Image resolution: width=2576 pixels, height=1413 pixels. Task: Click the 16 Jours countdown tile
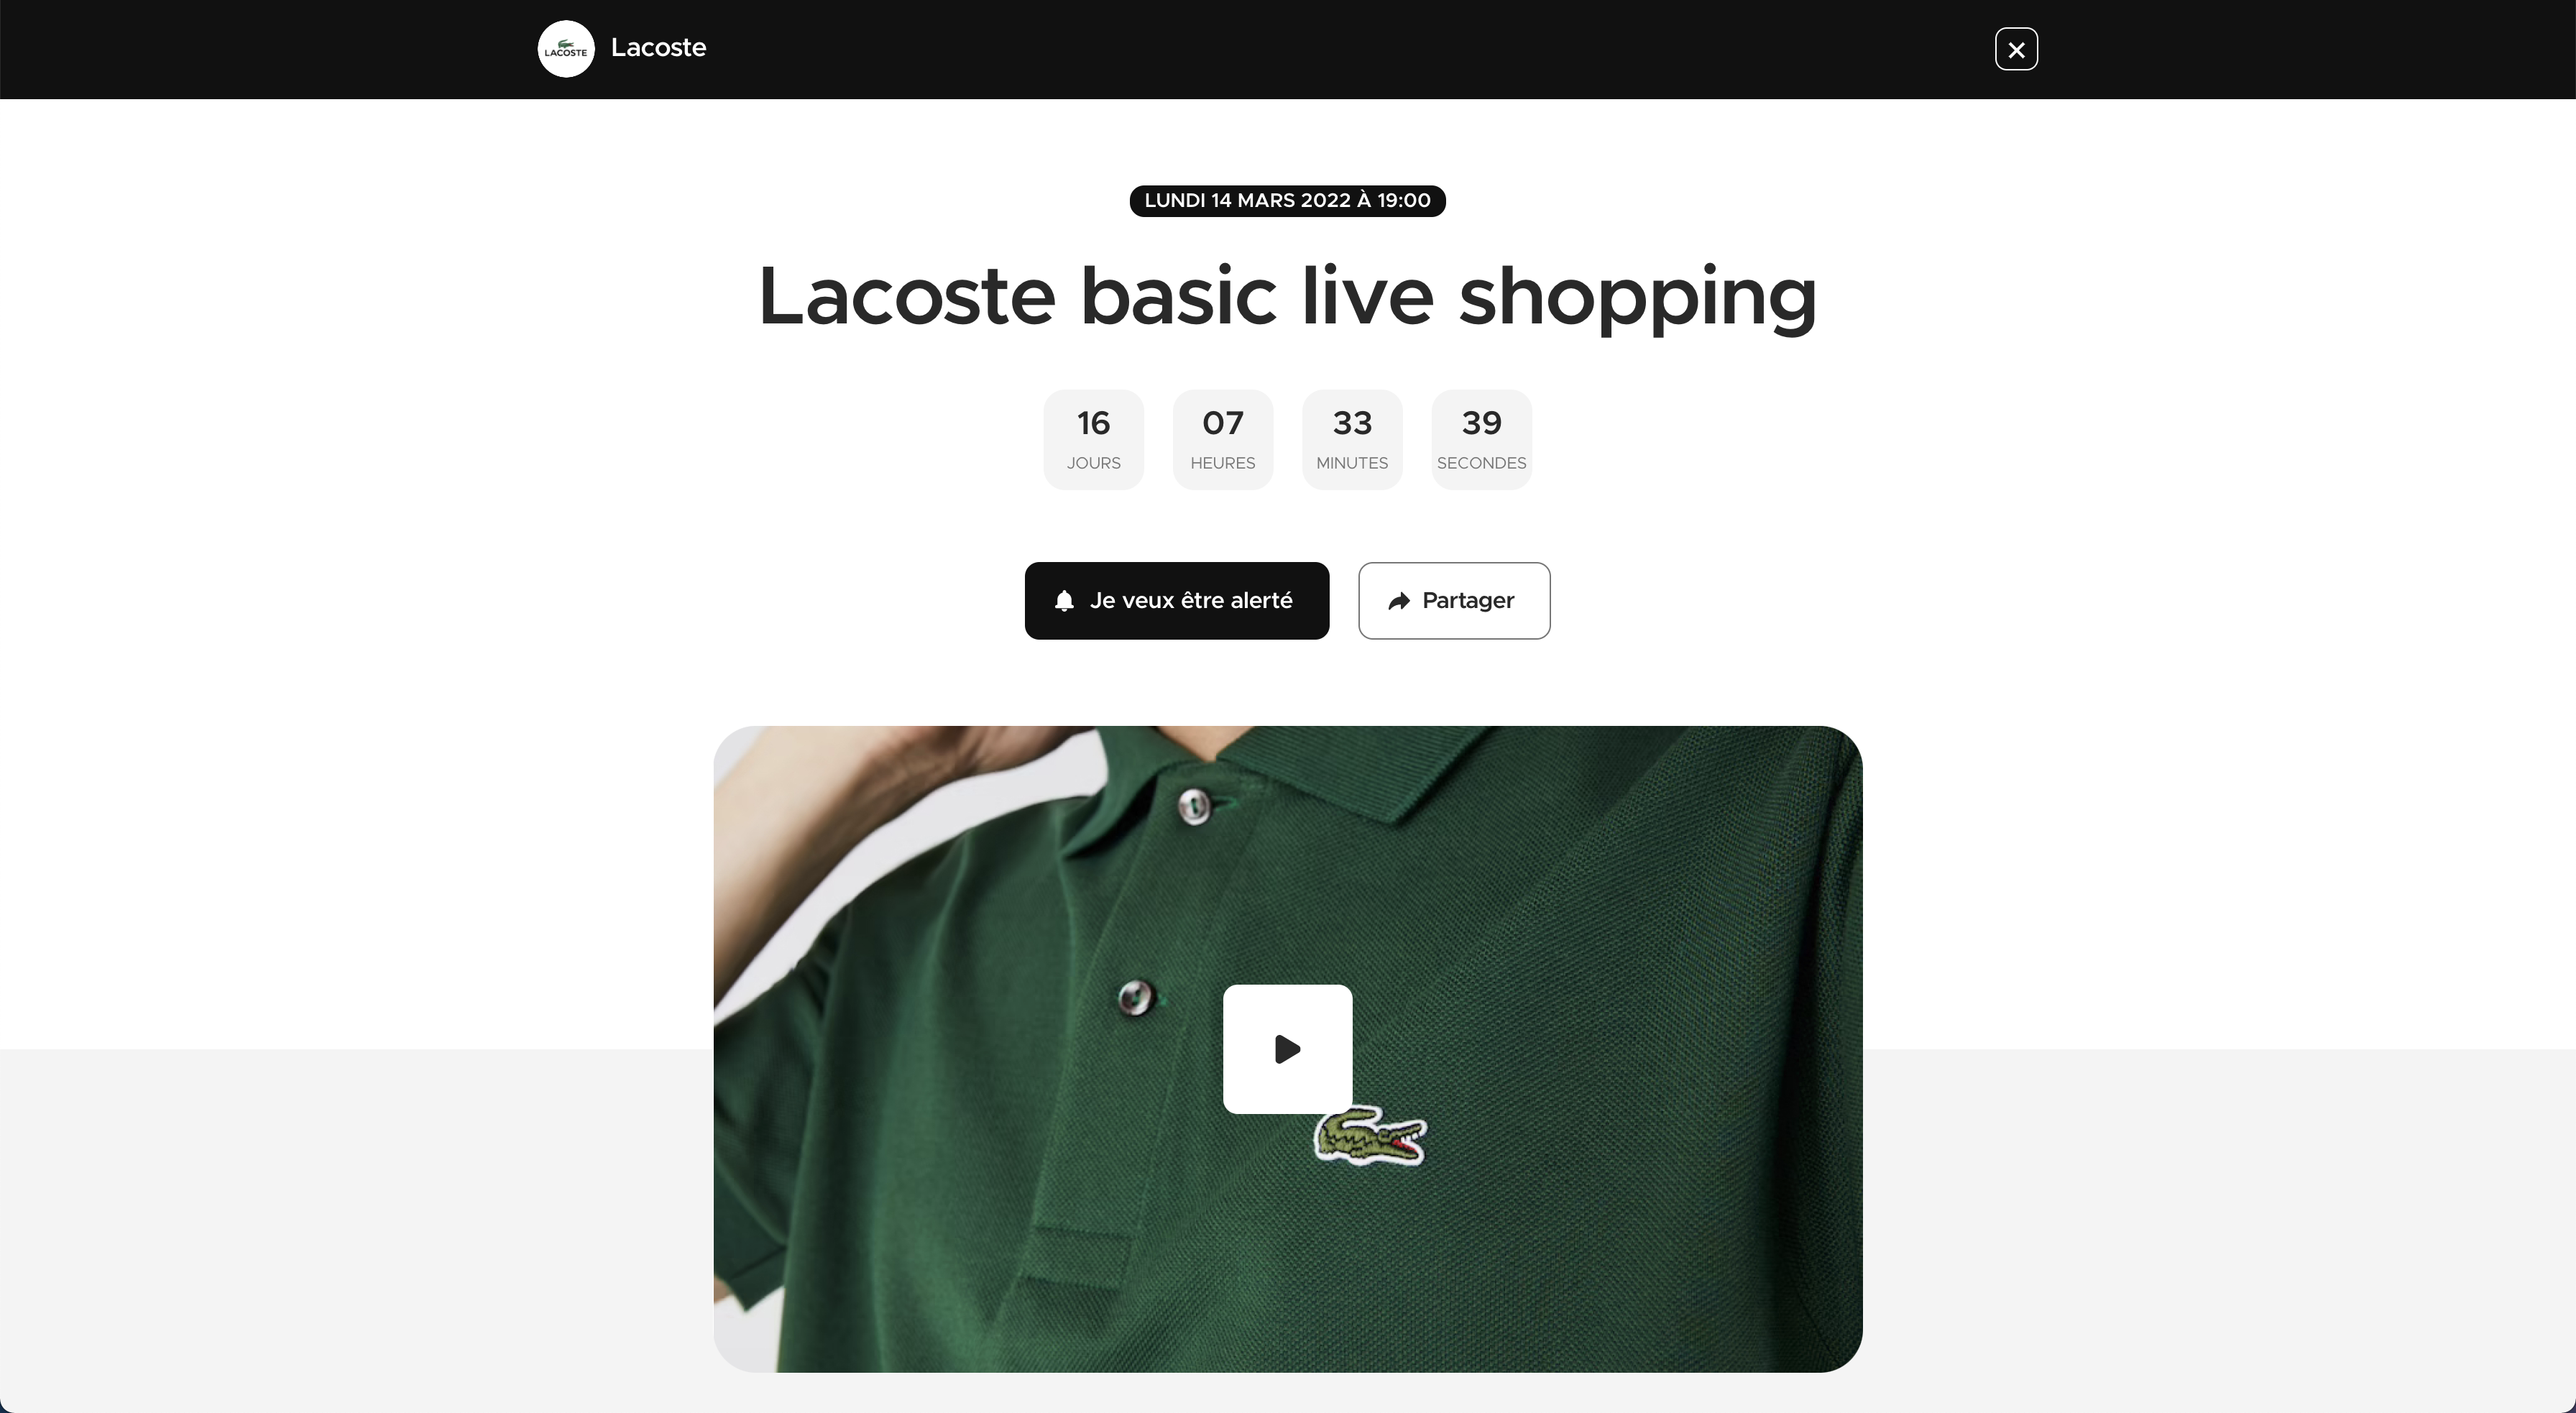[x=1093, y=440]
